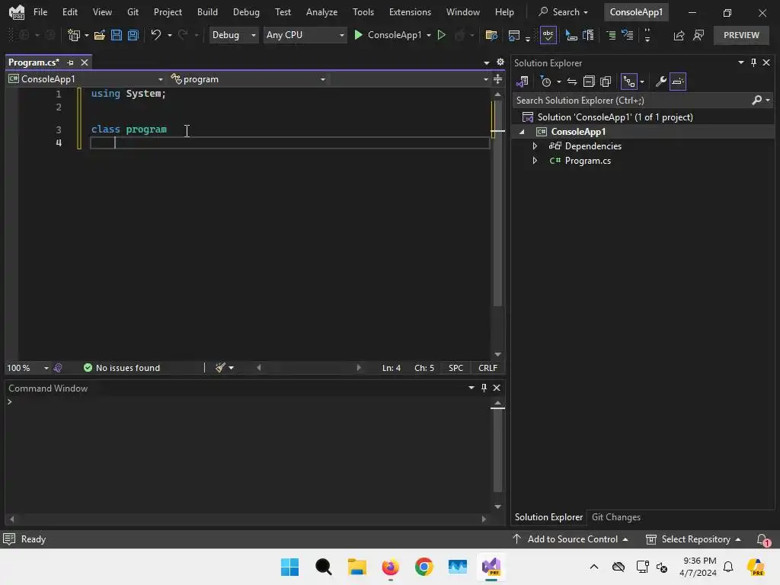This screenshot has width=780, height=585.
Task: Open the Build menu
Action: (207, 12)
